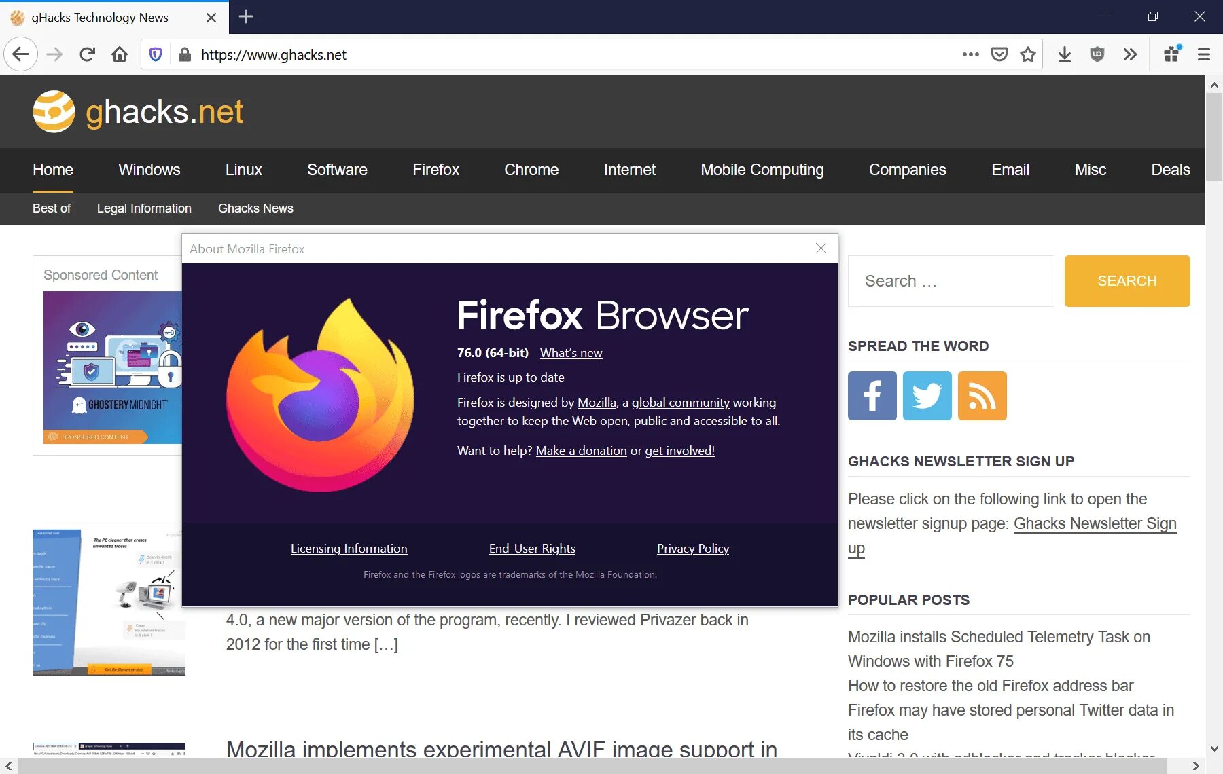Open Legal Information link
This screenshot has height=774, width=1223.
144,208
